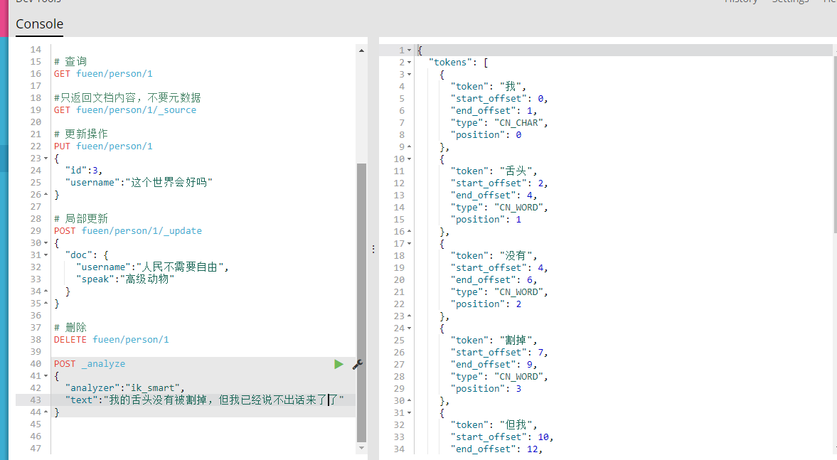
Task: Click the comment # 局部更新
Action: [x=80, y=218]
